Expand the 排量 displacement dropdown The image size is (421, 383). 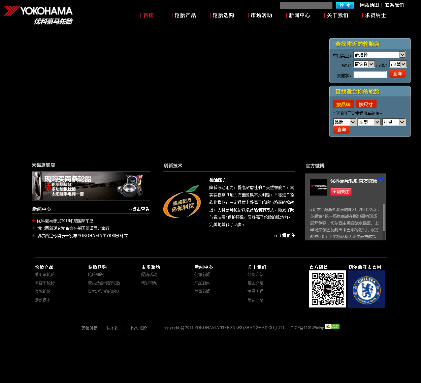pos(394,122)
